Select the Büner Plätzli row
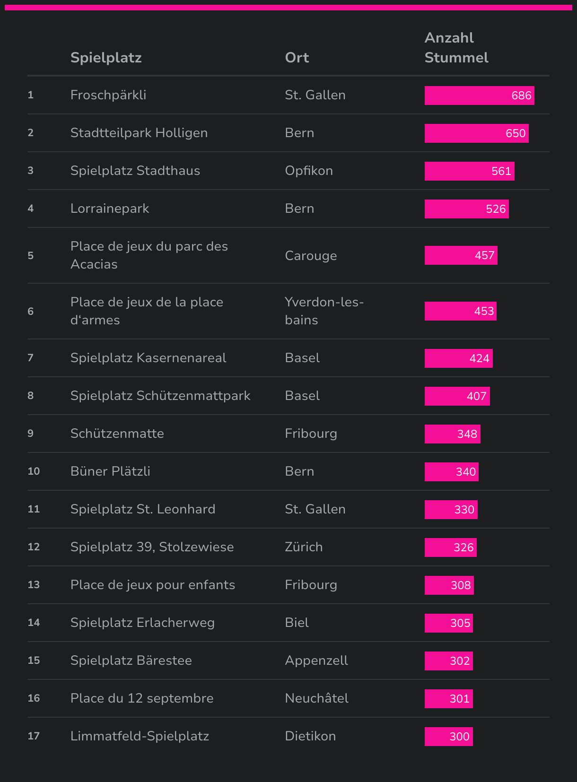The image size is (577, 782). coord(110,471)
